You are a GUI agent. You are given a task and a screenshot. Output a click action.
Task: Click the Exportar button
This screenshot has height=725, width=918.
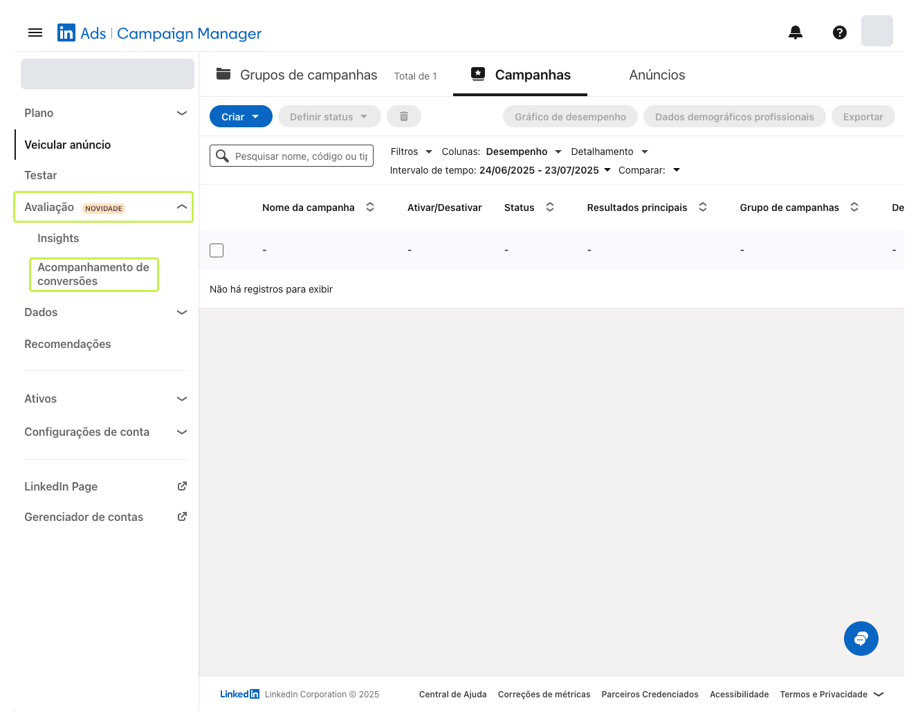pyautogui.click(x=863, y=117)
